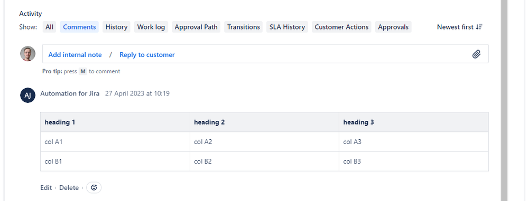Switch to the History tab
The image size is (528, 201).
[116, 27]
